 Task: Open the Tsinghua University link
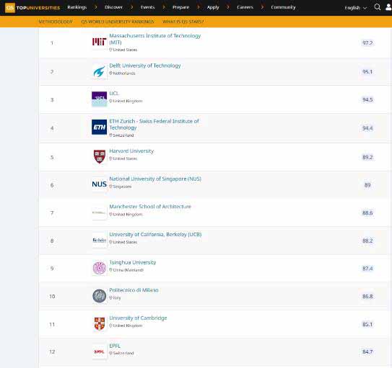[x=133, y=262]
